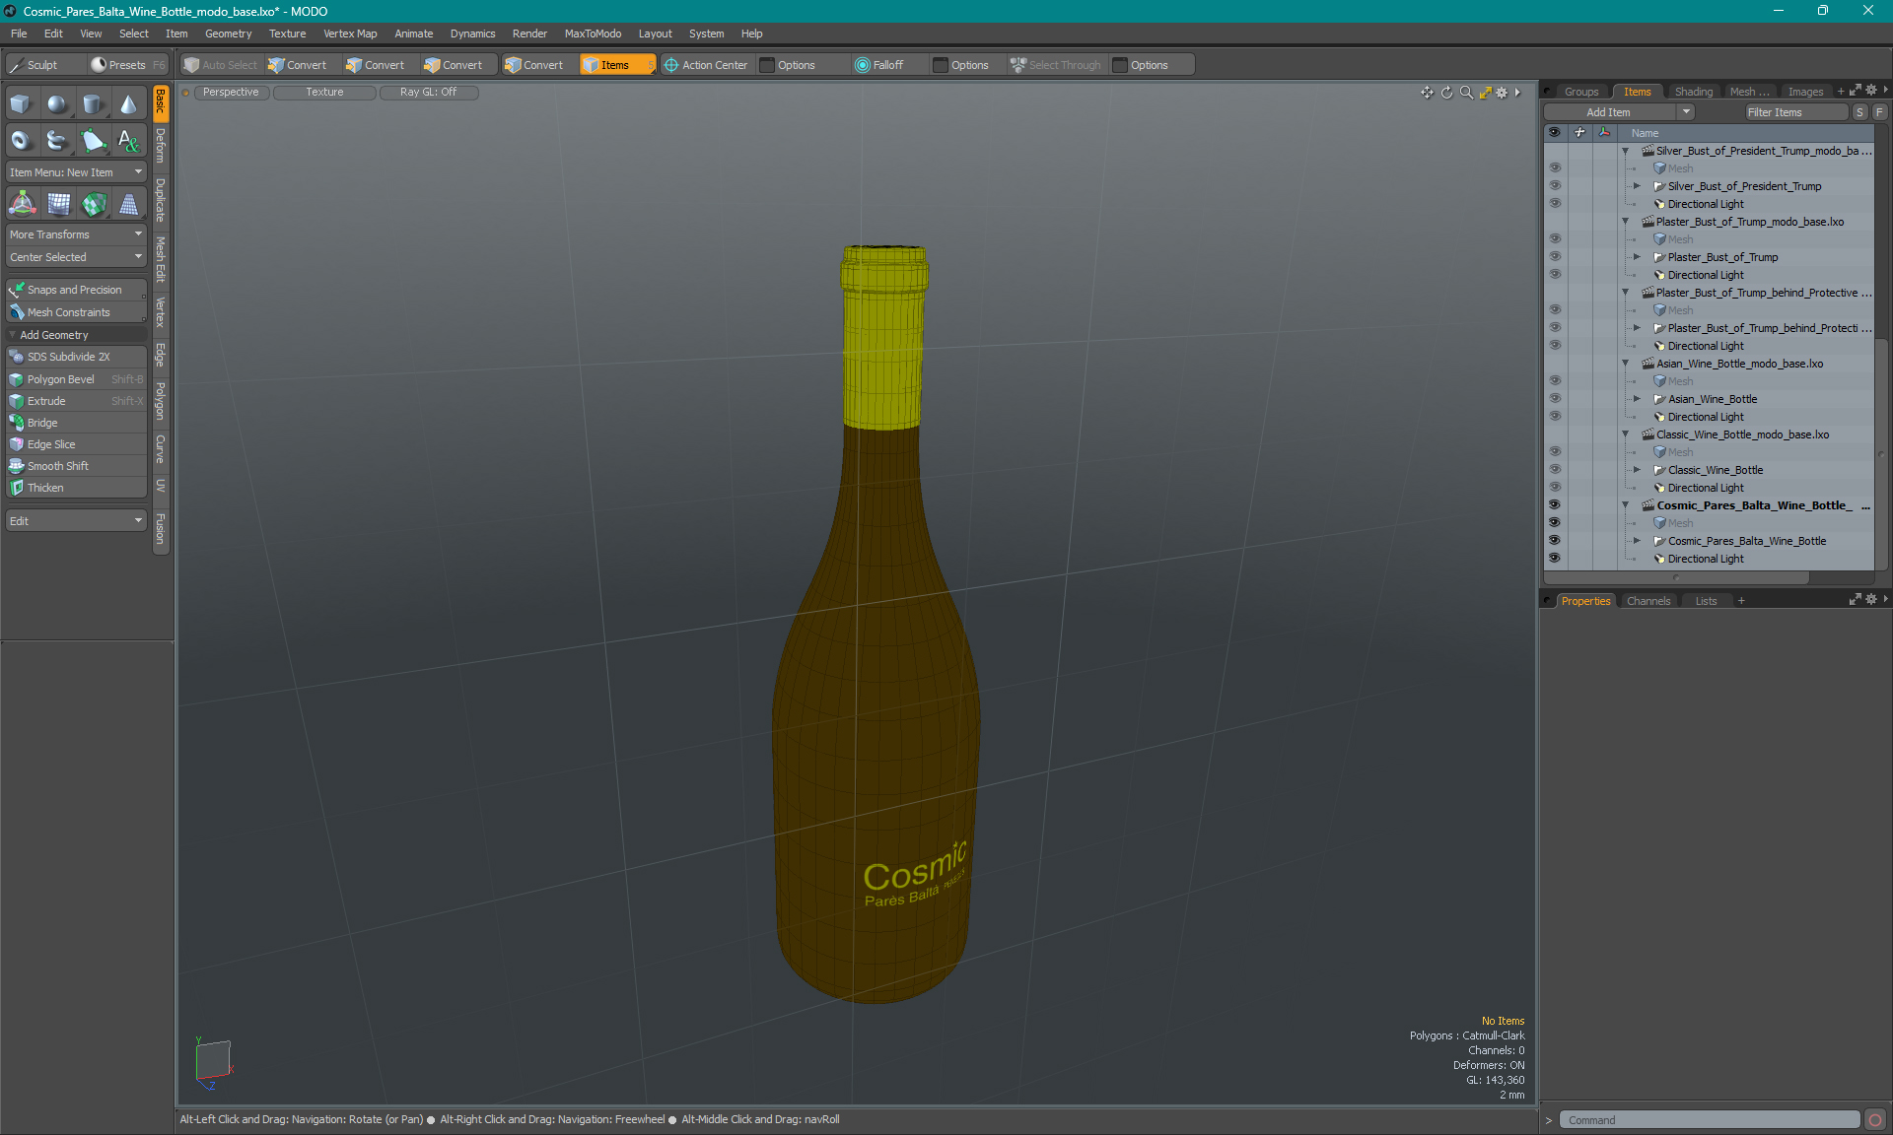Collapse Silver_Bust_of_President_Trump_modo_base scene
Image resolution: width=1893 pixels, height=1135 pixels.
coord(1625,151)
